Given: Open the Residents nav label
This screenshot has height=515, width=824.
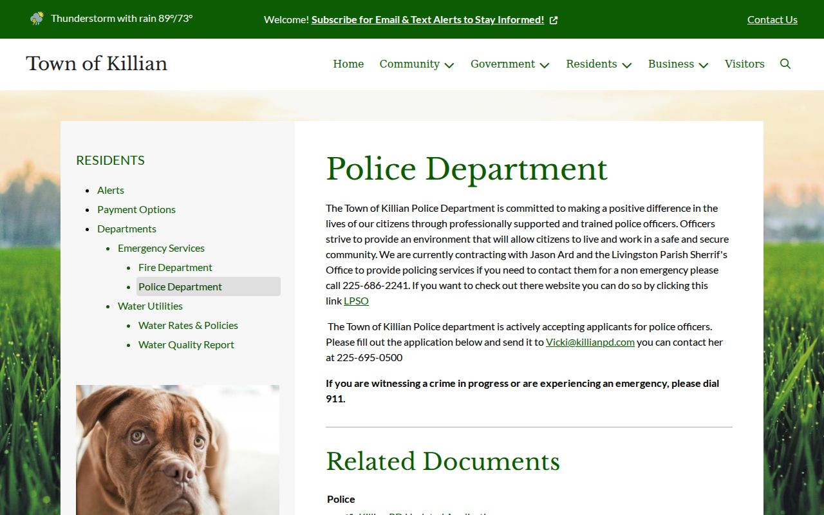Looking at the screenshot, I should click(x=592, y=64).
